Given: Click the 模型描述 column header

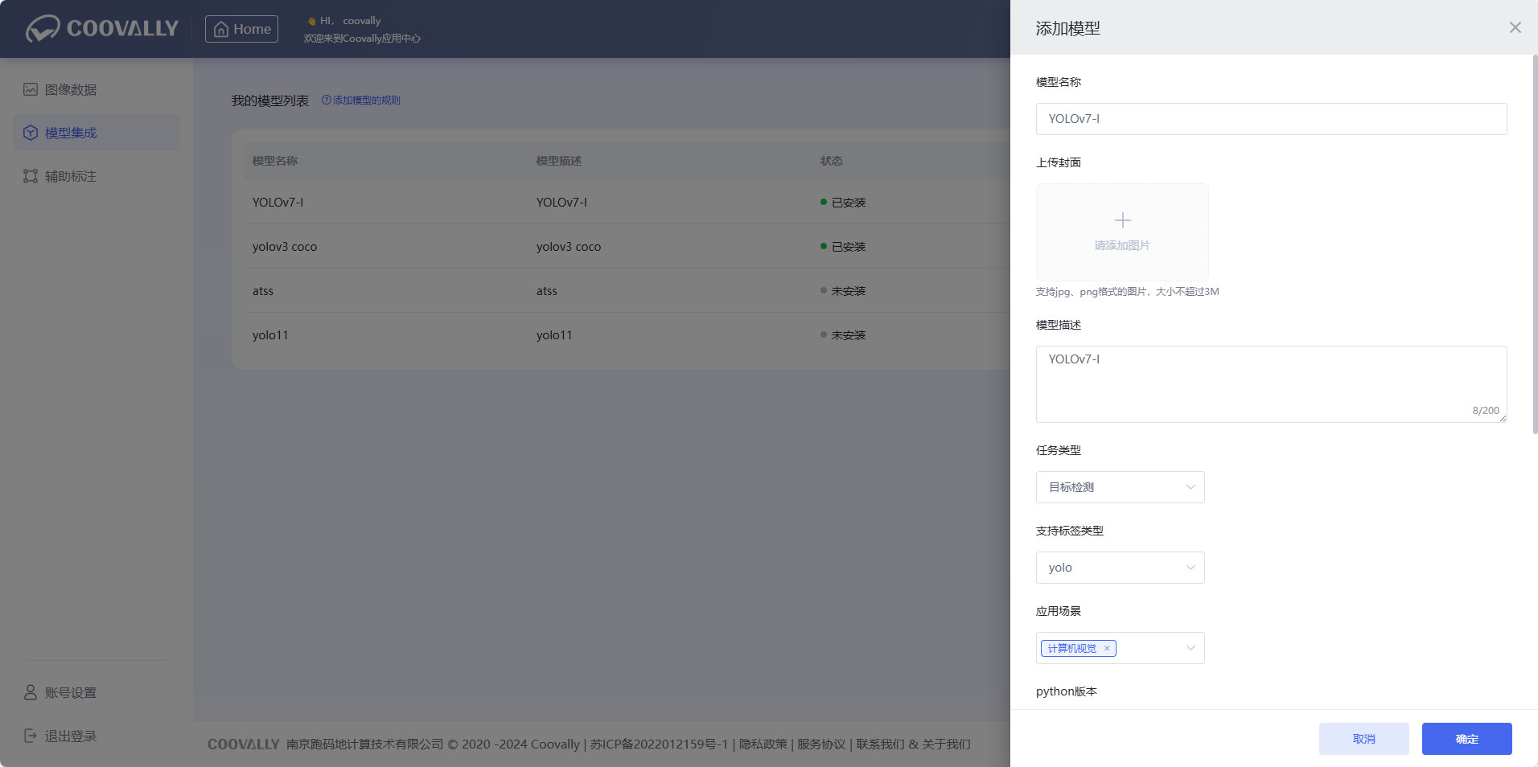Looking at the screenshot, I should click(559, 161).
